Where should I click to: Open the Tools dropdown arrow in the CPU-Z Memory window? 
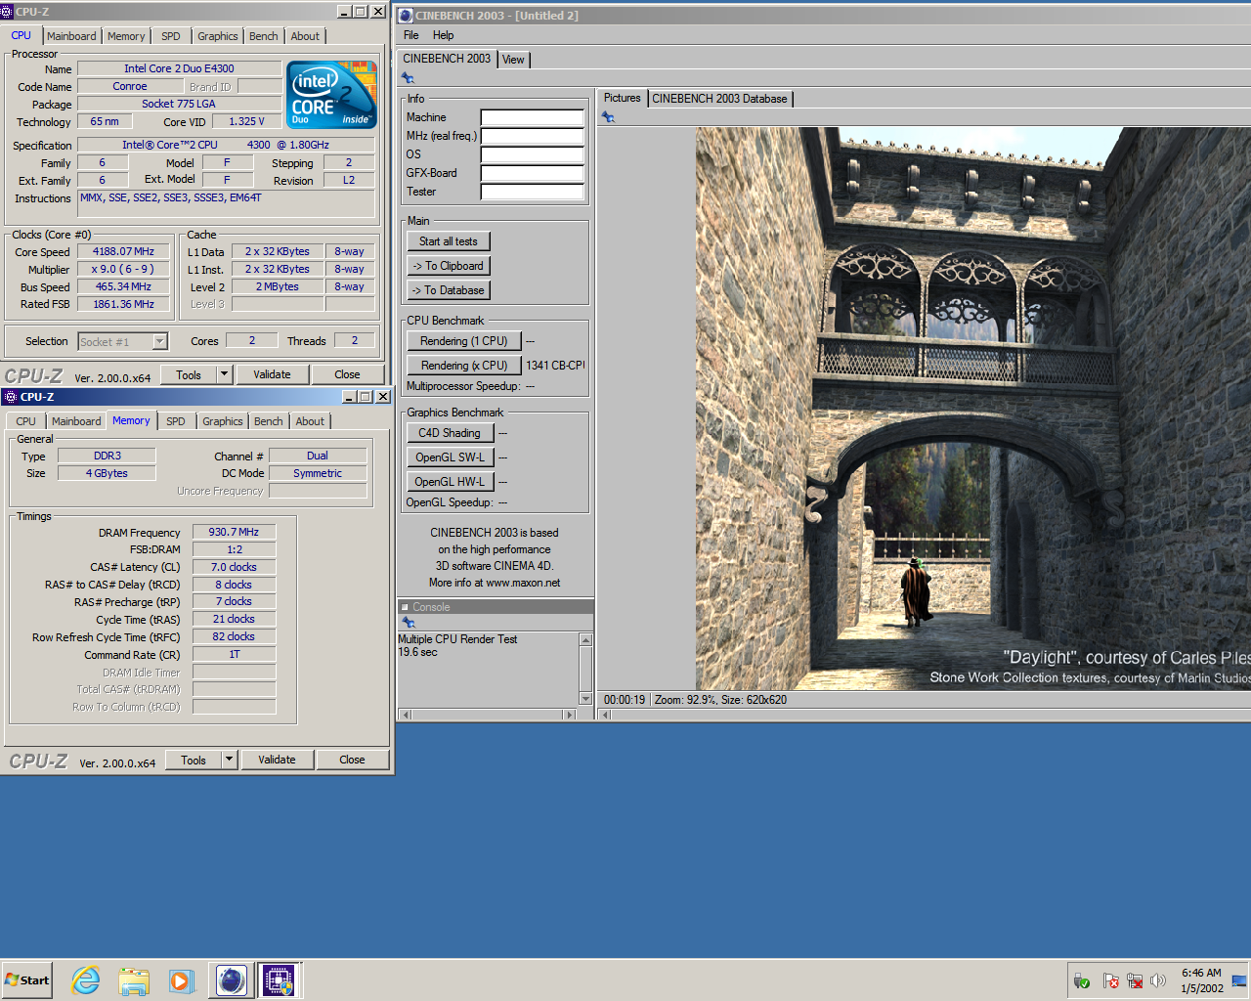tap(229, 760)
